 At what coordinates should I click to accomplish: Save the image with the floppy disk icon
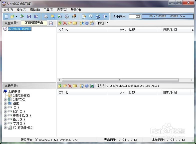[29, 16]
